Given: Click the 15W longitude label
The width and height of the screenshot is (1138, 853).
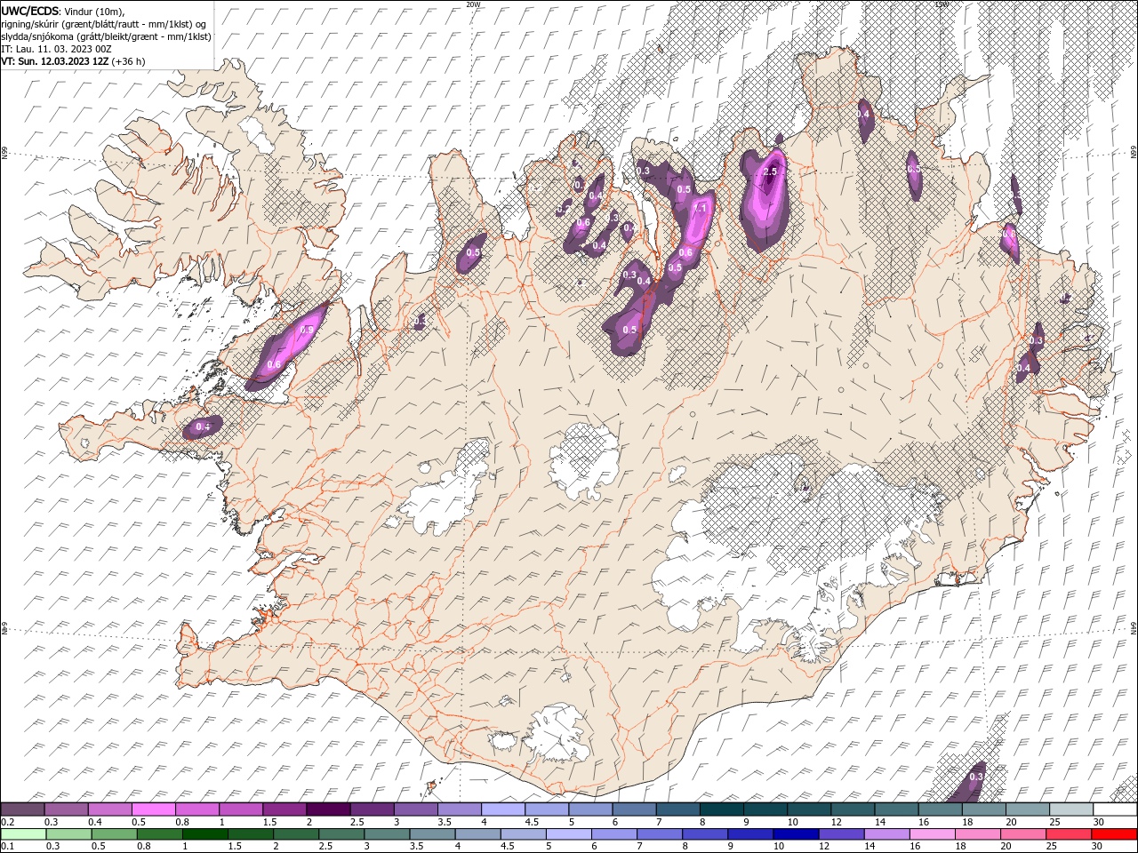Looking at the screenshot, I should (x=942, y=4).
